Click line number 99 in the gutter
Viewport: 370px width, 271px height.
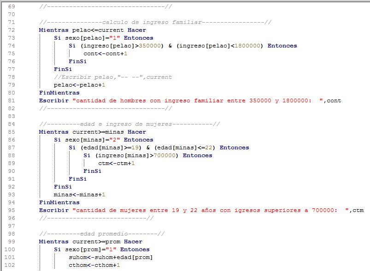tap(12, 242)
